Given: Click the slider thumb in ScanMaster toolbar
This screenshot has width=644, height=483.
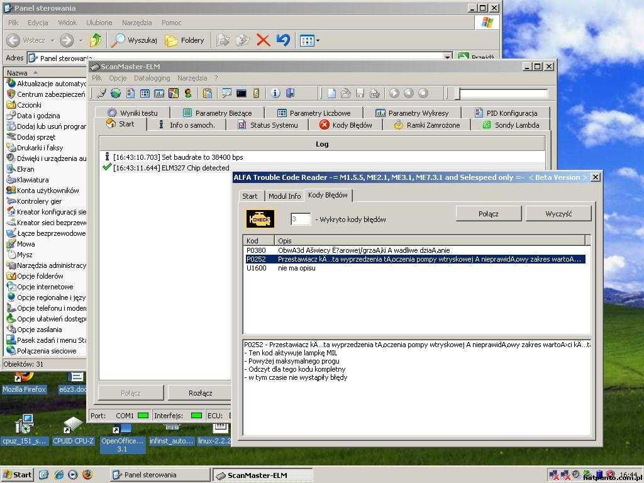Looking at the screenshot, I should pyautogui.click(x=458, y=94).
